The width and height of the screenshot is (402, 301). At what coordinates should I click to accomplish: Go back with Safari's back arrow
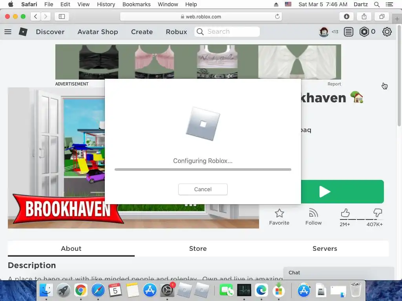tap(36, 16)
